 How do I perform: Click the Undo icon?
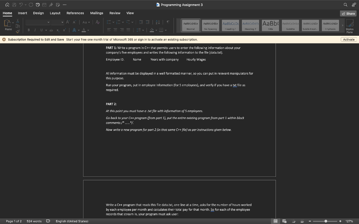tap(22, 5)
